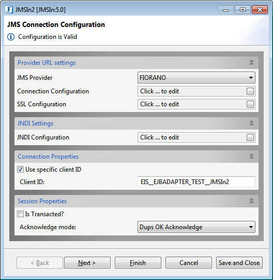
Task: Go to the Next wizard page
Action: 87,263
